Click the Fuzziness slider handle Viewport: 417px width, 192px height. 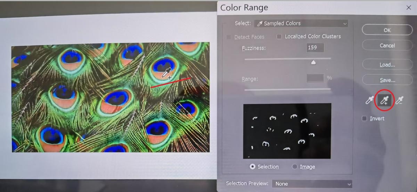pos(313,62)
